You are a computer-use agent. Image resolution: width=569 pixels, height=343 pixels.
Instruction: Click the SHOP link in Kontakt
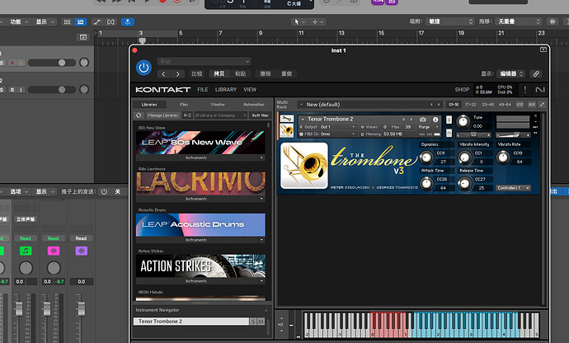[462, 89]
